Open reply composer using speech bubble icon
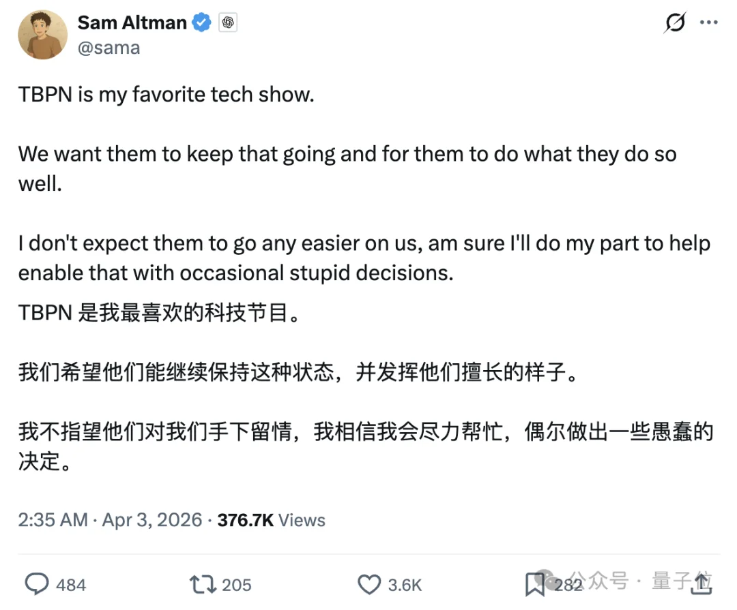 tap(35, 583)
